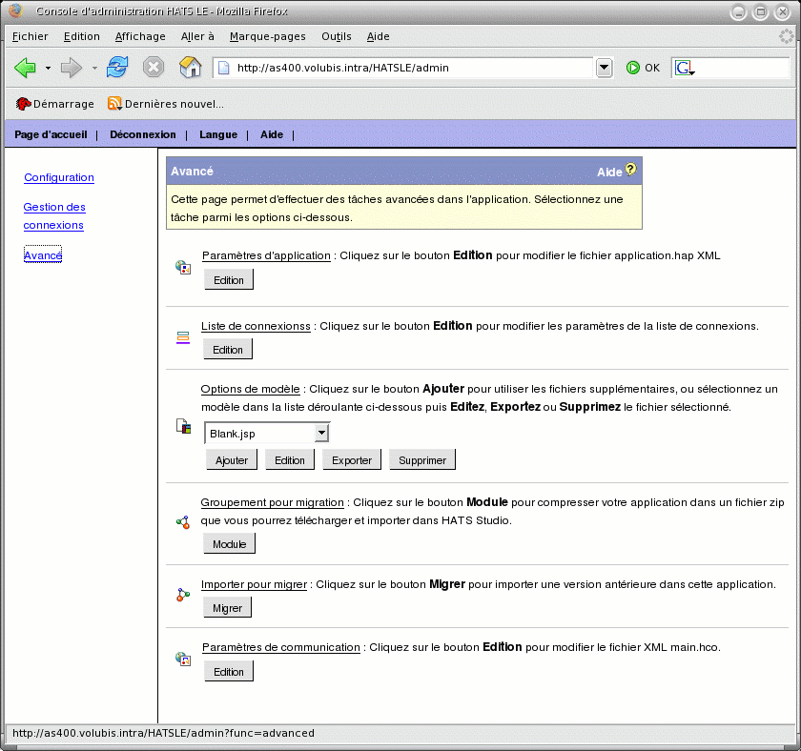Open the Fichier menu
The width and height of the screenshot is (801, 751).
[x=31, y=36]
